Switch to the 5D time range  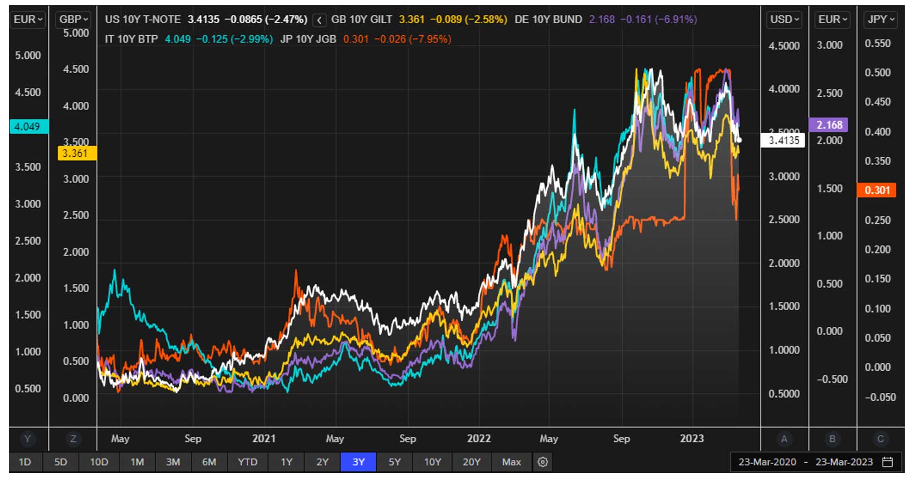pyautogui.click(x=61, y=462)
